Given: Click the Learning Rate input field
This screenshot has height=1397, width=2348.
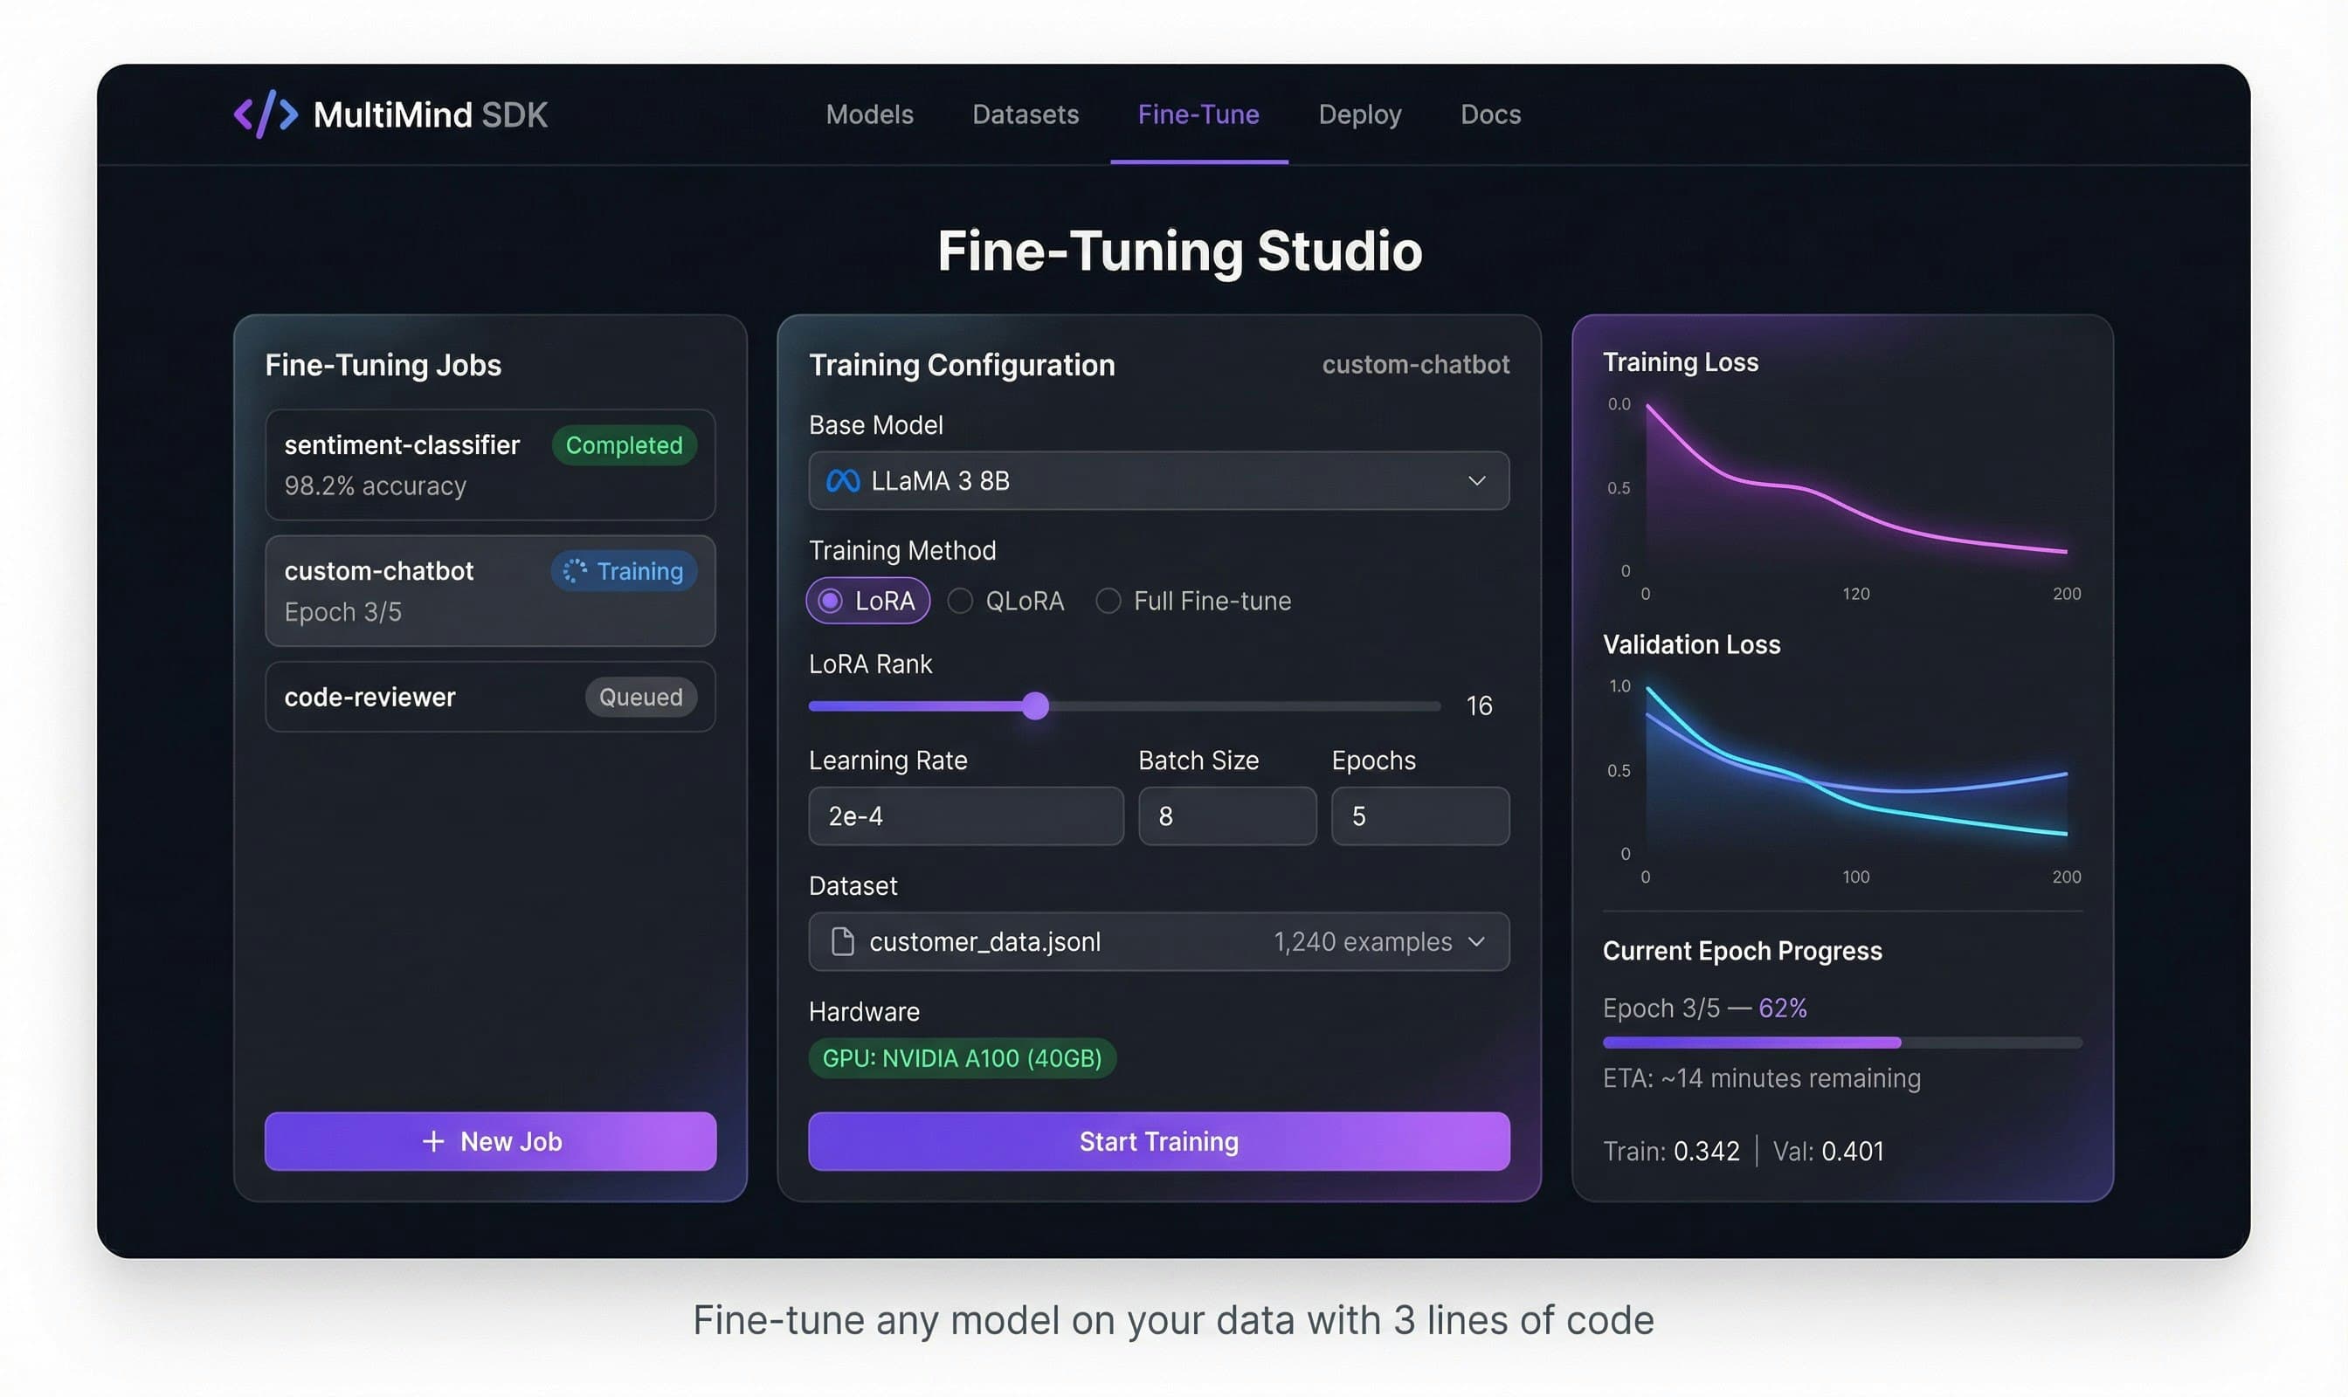Looking at the screenshot, I should click(x=965, y=815).
